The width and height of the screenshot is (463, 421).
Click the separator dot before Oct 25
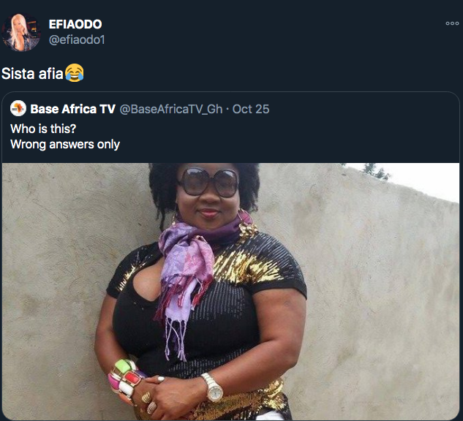(x=227, y=110)
